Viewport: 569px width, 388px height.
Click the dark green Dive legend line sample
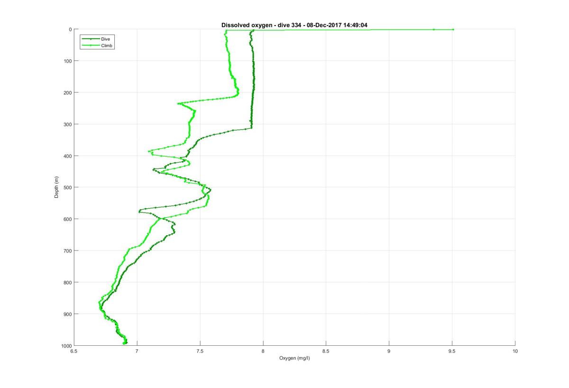pos(91,38)
